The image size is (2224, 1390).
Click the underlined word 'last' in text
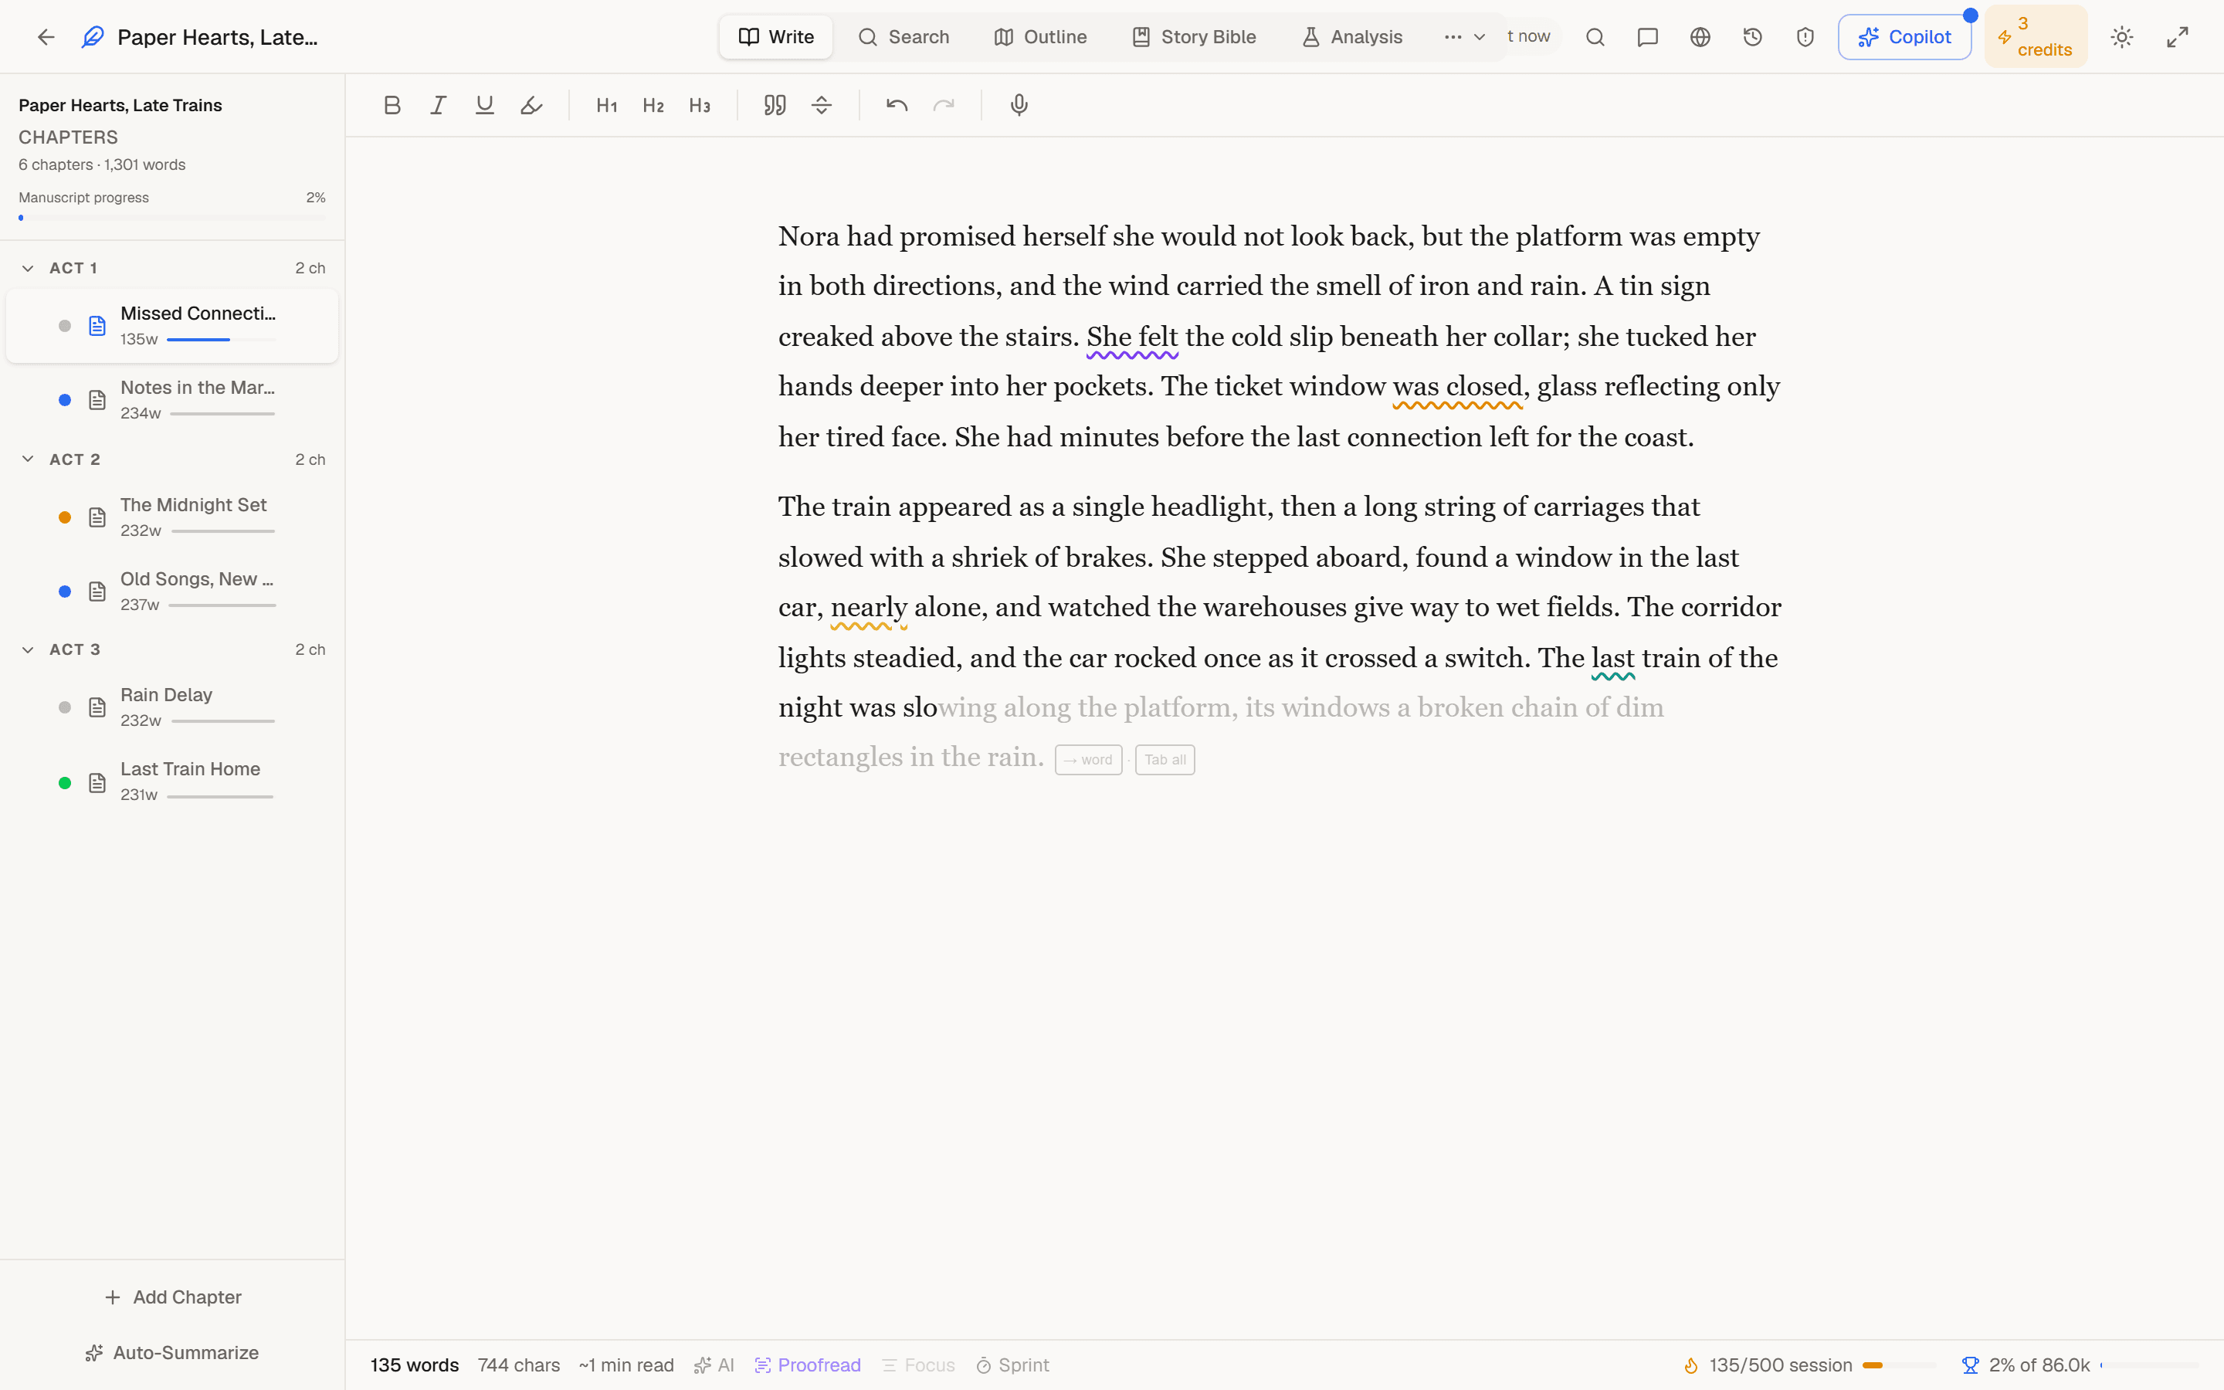[x=1613, y=658]
